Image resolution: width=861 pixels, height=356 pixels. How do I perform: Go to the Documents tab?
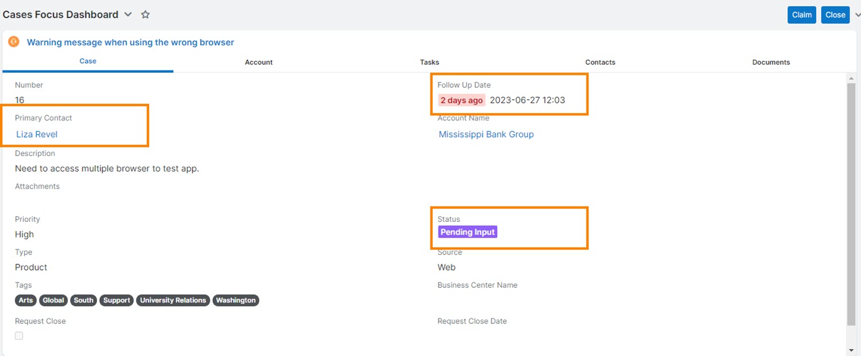tap(771, 62)
